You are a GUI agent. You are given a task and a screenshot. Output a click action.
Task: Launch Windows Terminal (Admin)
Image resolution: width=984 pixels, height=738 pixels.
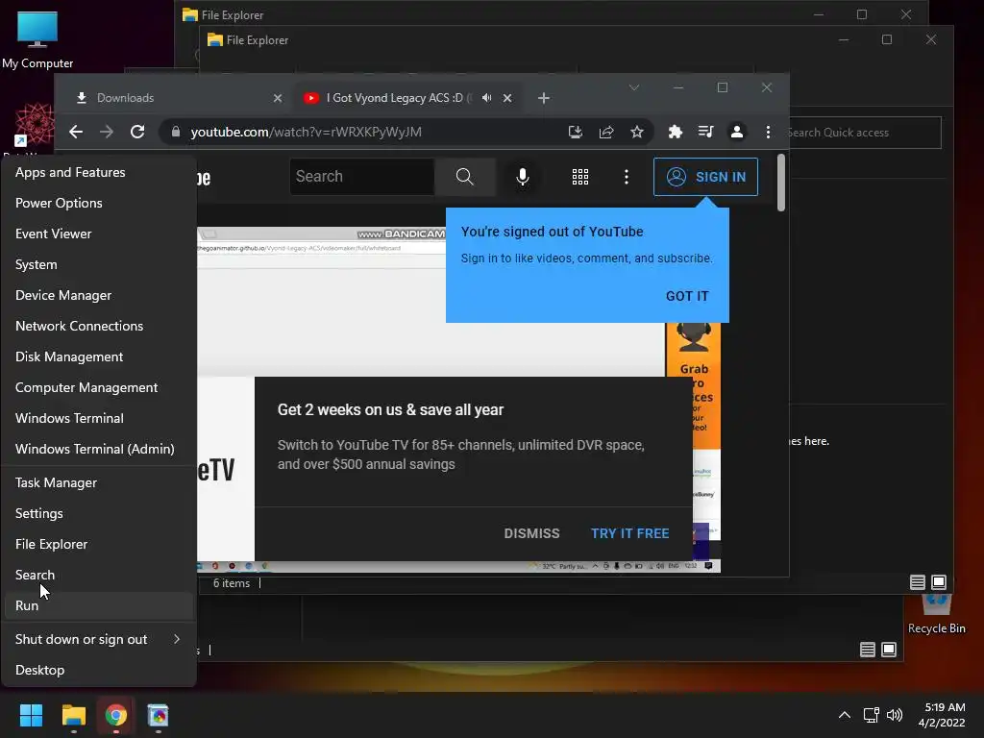pyautogui.click(x=99, y=449)
